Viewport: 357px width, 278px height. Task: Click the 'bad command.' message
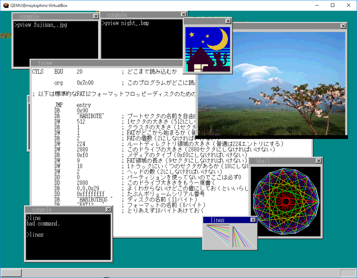[x=43, y=224]
